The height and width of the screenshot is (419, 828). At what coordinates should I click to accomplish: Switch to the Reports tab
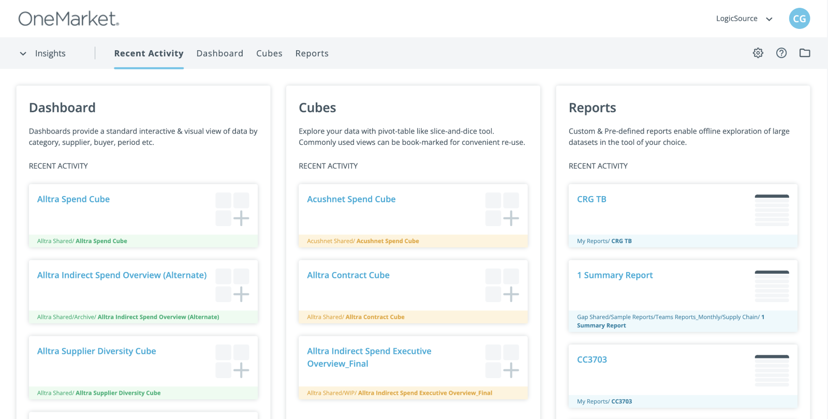click(x=312, y=53)
